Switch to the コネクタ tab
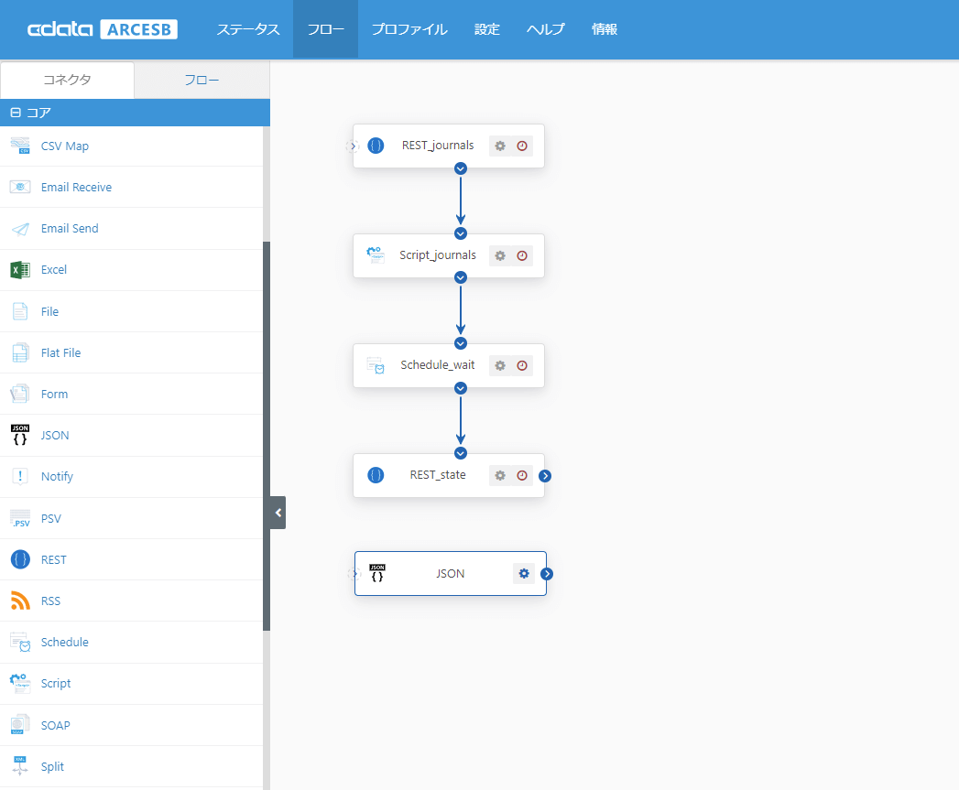959x790 pixels. tap(67, 80)
